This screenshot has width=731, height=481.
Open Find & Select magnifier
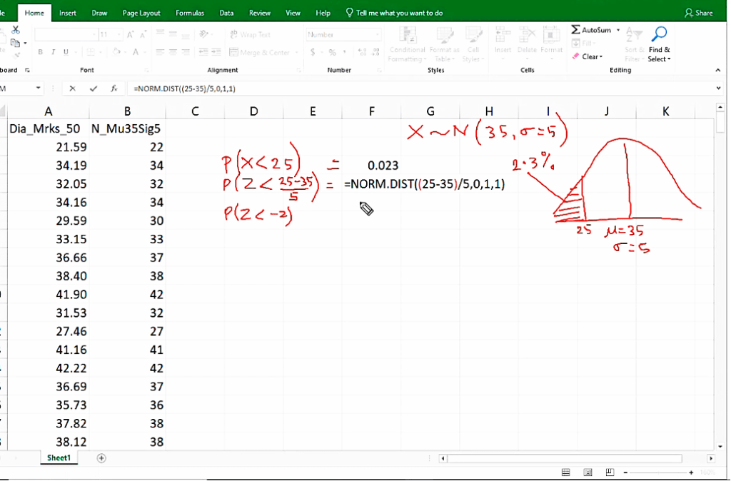660,34
